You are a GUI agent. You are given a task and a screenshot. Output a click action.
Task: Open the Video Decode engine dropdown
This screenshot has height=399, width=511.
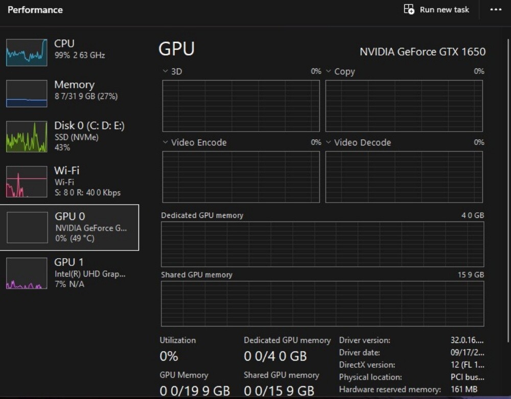point(329,142)
